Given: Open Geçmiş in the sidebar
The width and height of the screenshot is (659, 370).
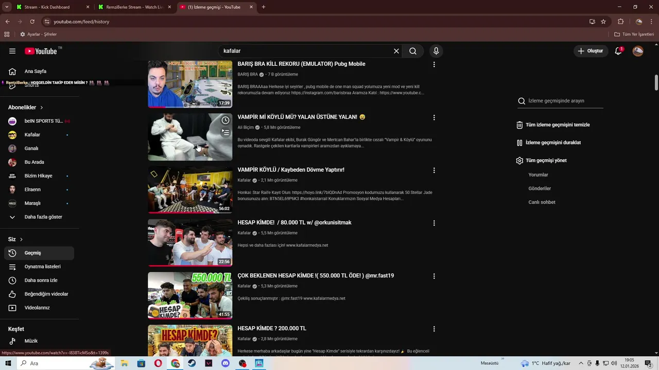Looking at the screenshot, I should (39, 253).
